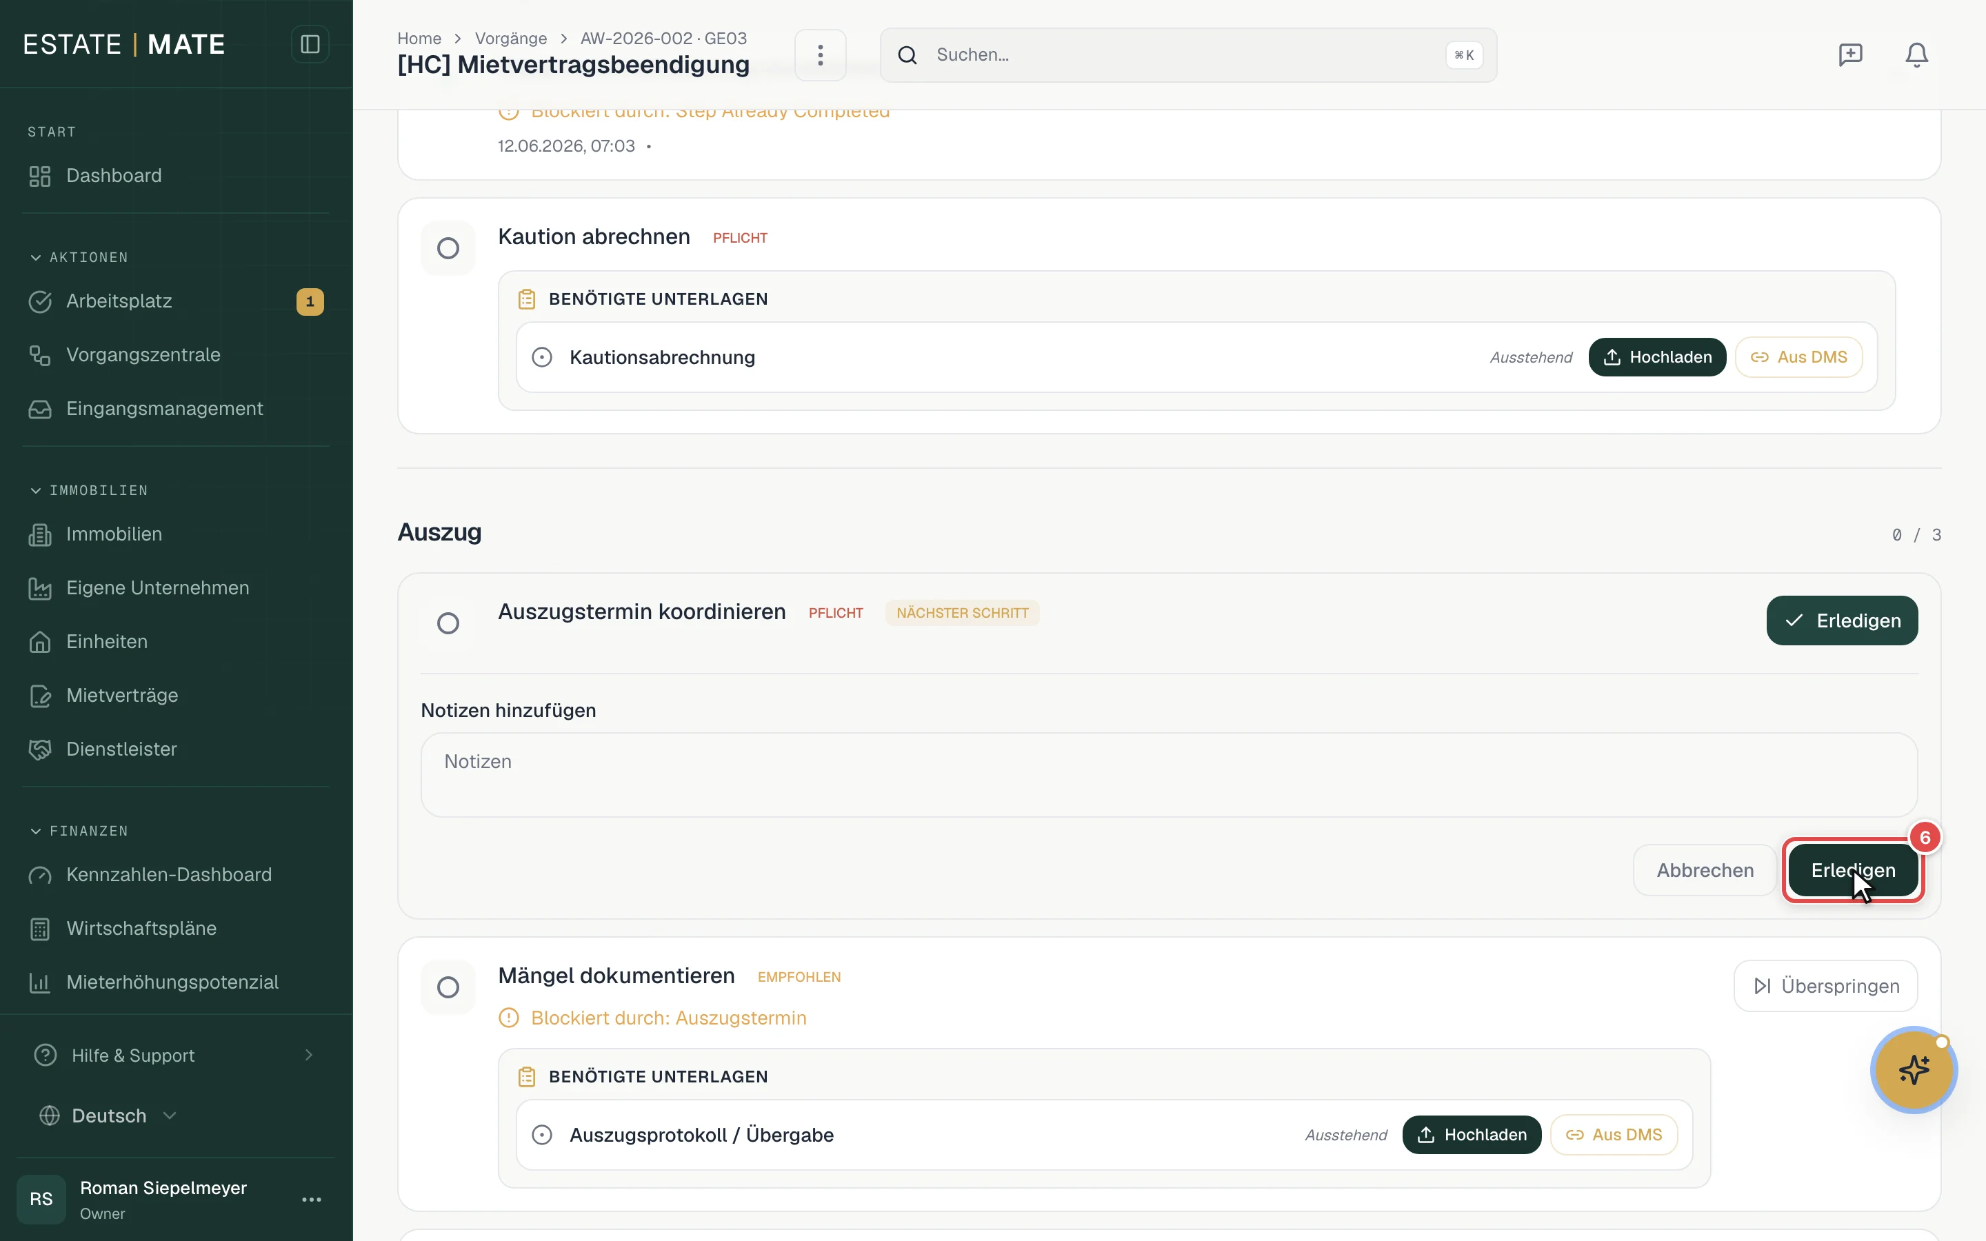Open Dashboard in the sidebar
Screen dimensions: 1986x1241
pos(176,176)
